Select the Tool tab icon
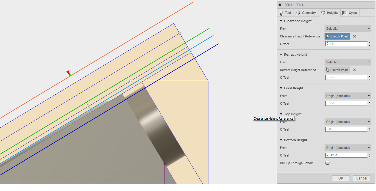This screenshot has width=376, height=191. pyautogui.click(x=281, y=13)
